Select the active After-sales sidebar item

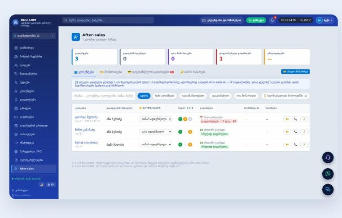click(34, 169)
